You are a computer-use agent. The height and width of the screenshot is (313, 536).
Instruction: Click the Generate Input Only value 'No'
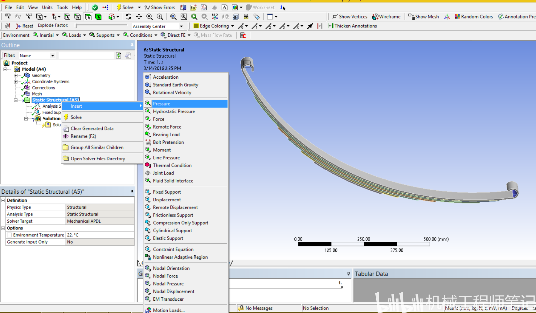pos(100,242)
